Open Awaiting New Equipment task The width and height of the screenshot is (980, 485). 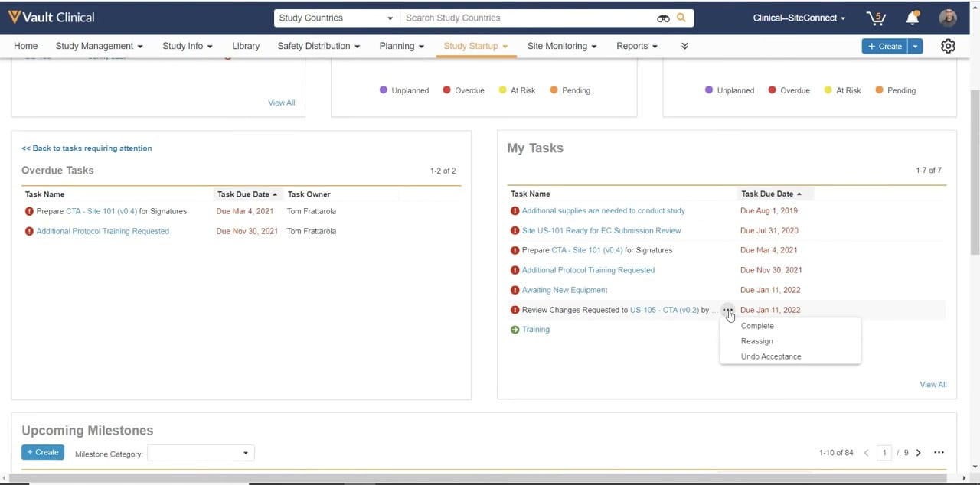pyautogui.click(x=564, y=290)
